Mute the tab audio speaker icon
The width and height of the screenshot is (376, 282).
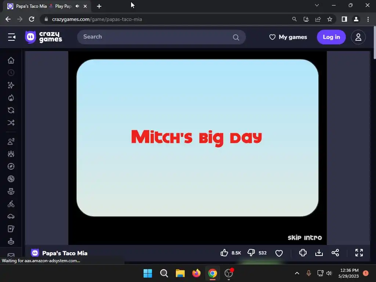tap(77, 6)
